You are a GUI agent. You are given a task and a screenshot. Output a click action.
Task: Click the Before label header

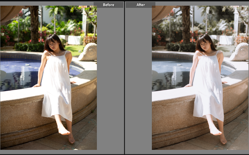pos(108,5)
